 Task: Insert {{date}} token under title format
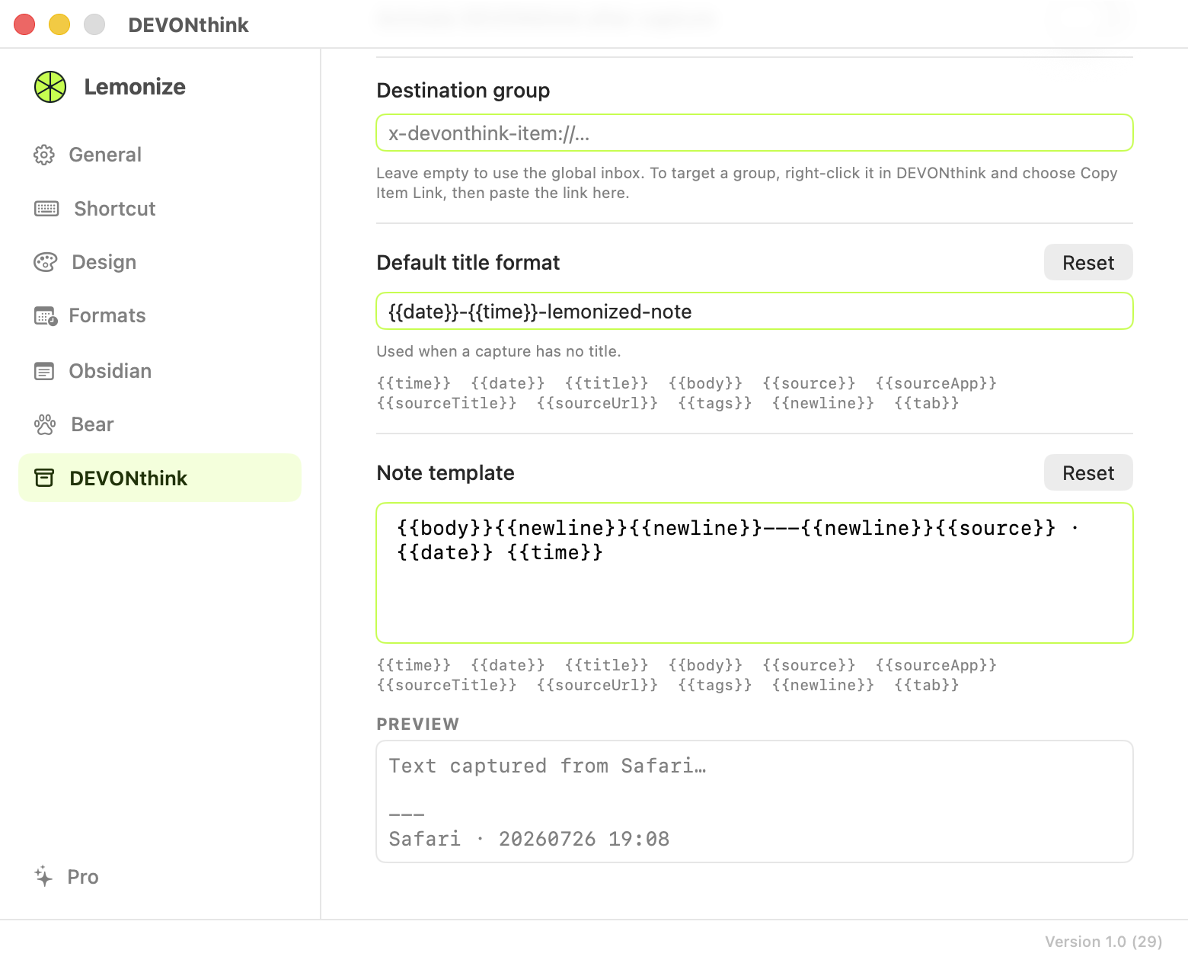(x=508, y=383)
